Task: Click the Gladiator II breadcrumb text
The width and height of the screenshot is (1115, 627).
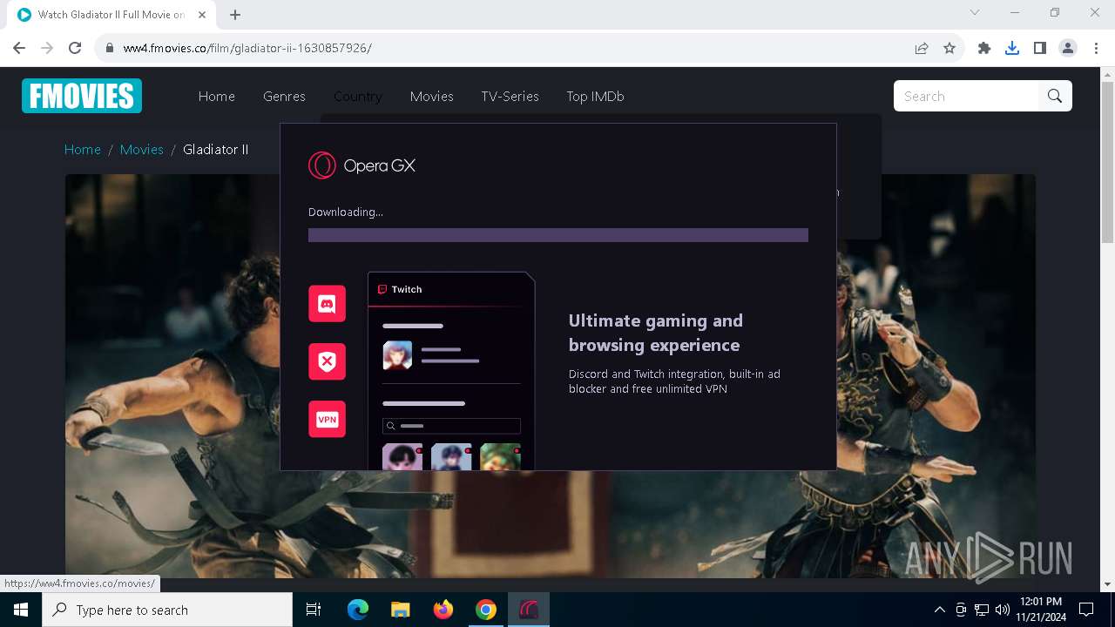Action: 215,150
